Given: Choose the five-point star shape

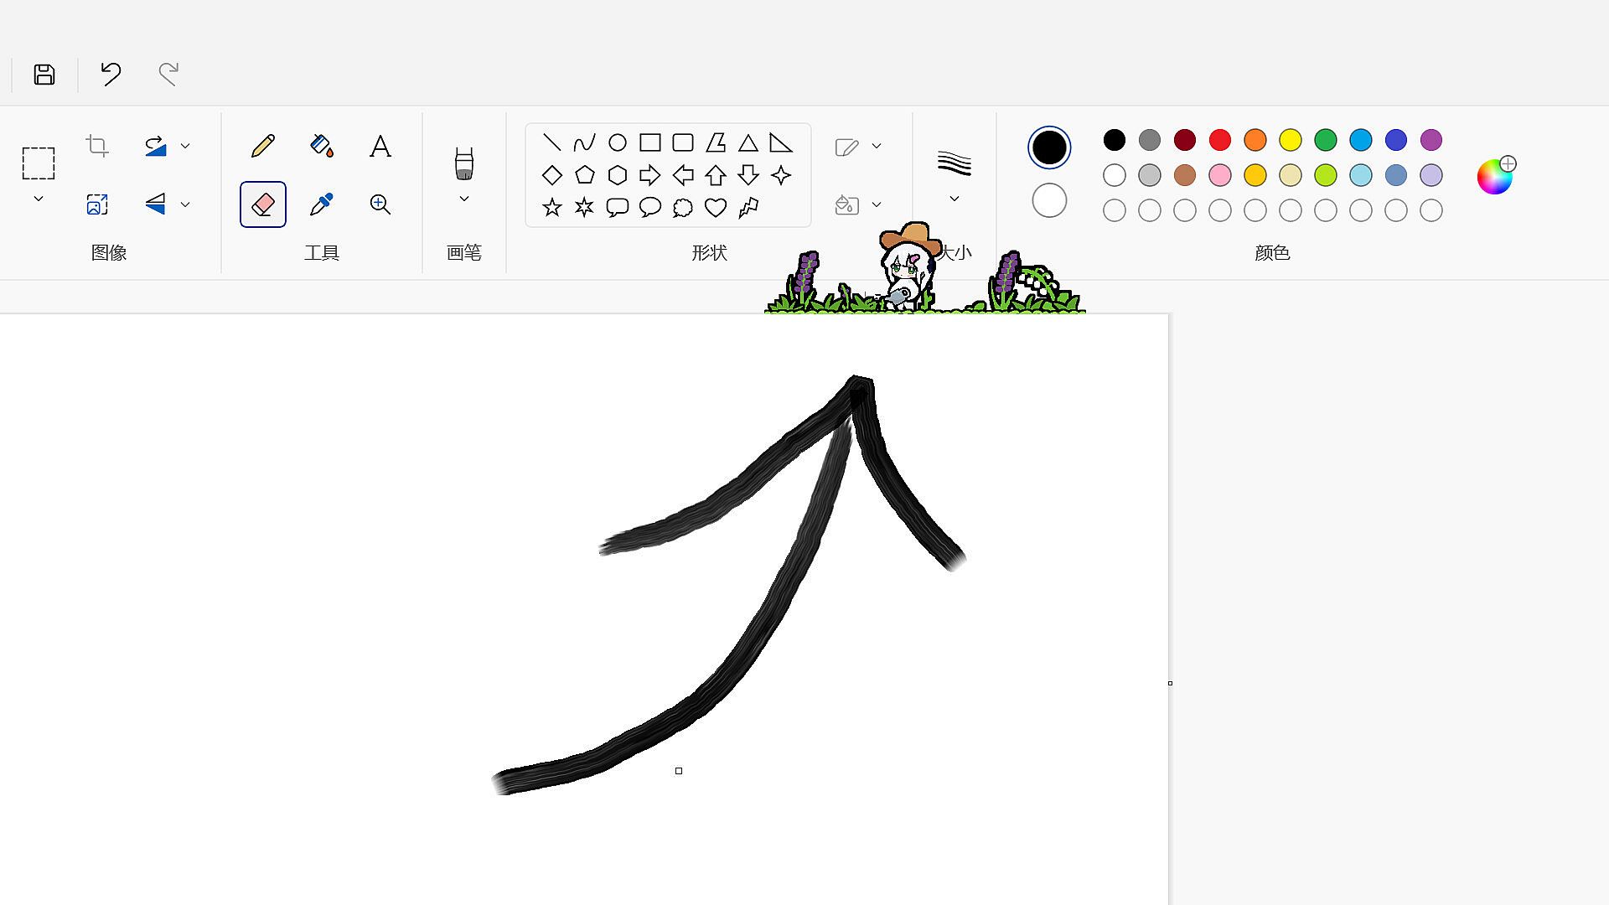Looking at the screenshot, I should click(551, 207).
